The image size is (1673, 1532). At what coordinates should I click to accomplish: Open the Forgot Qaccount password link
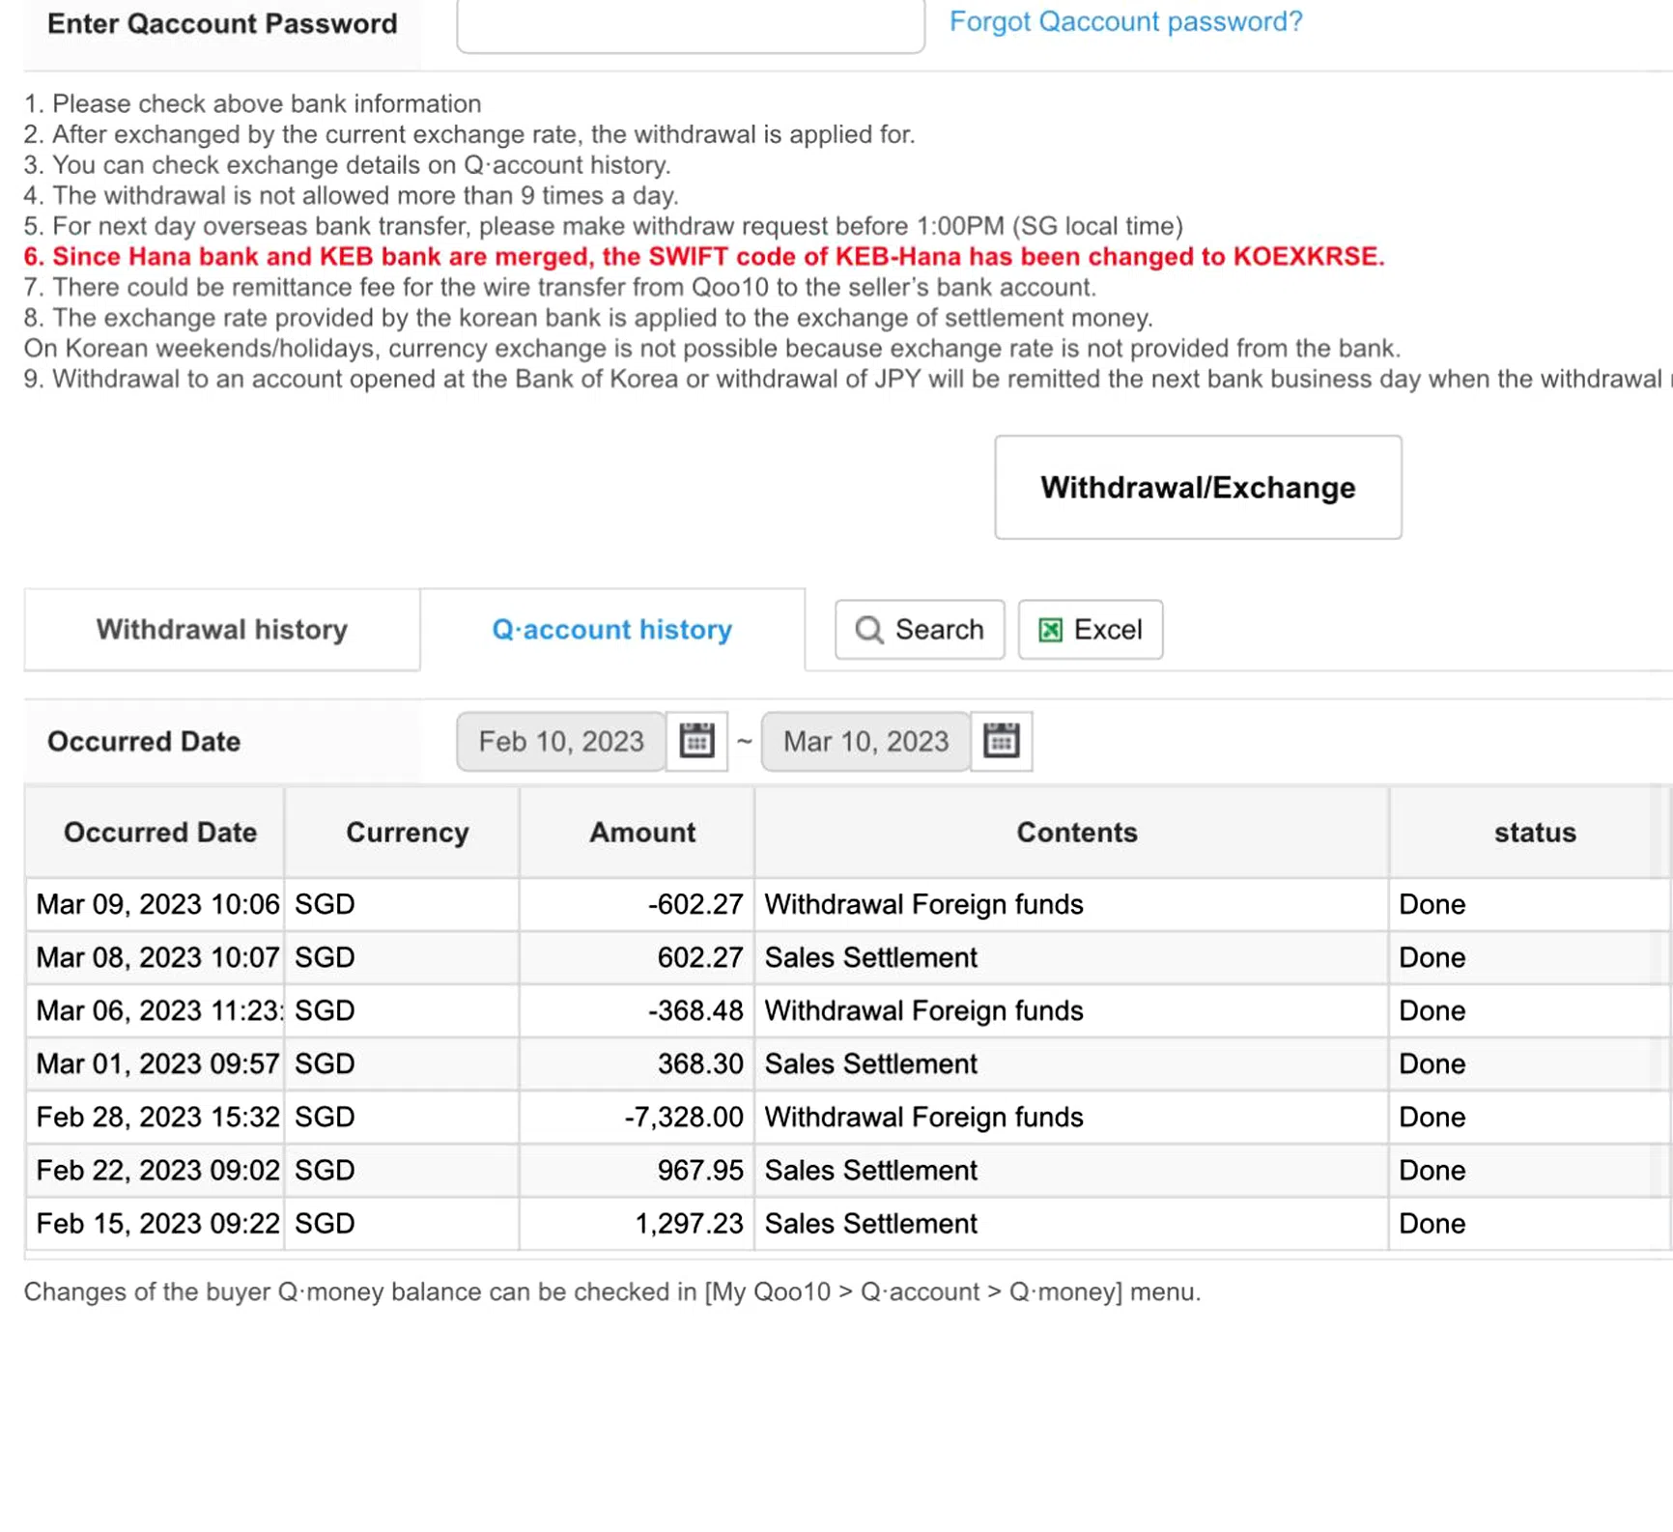(1125, 21)
